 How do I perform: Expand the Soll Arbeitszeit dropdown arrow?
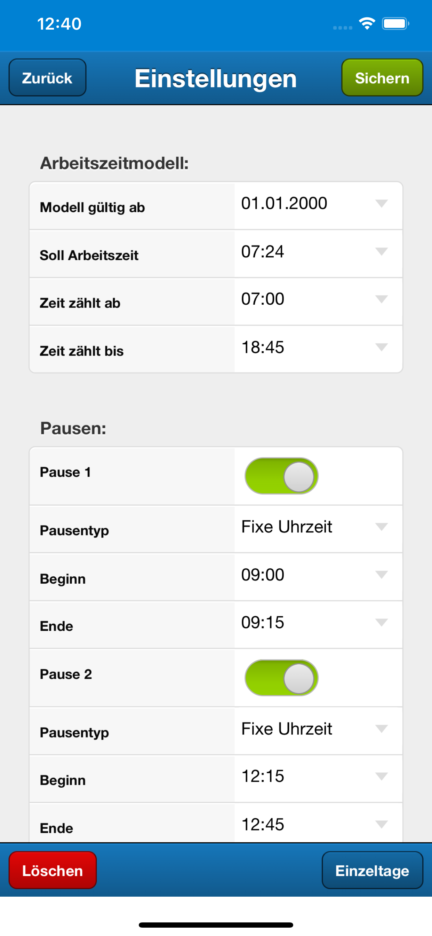pos(381,251)
